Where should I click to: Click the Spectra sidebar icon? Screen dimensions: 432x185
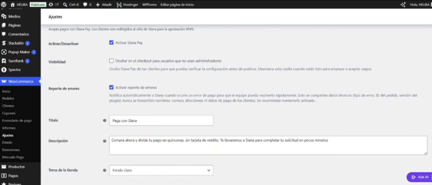(4, 70)
